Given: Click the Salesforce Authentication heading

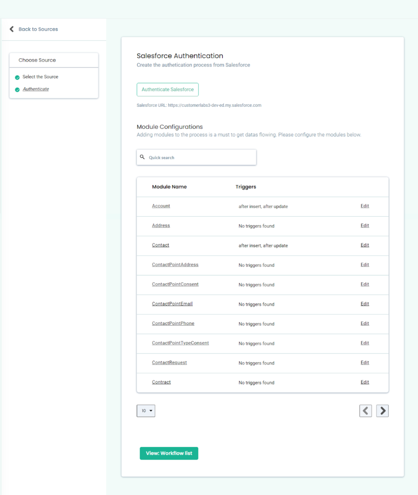Looking at the screenshot, I should coord(180,56).
